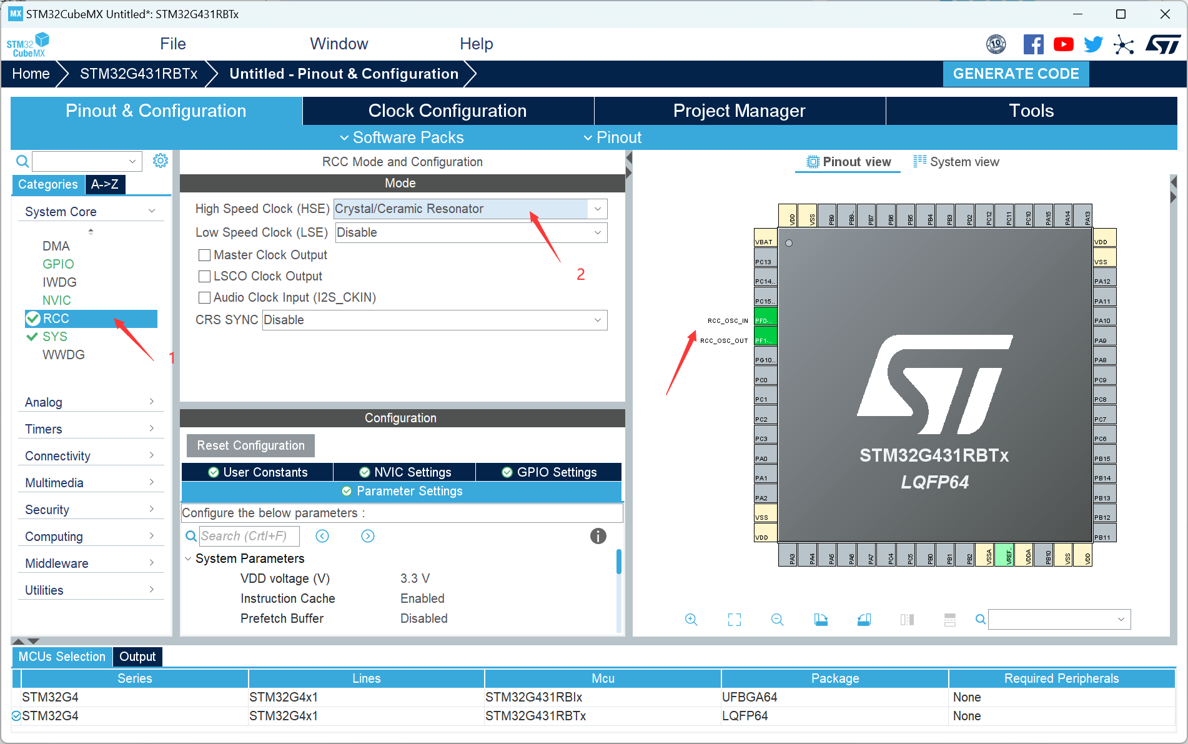Switch to the A->Z list tab
Screen dimensions: 1188x744
[x=105, y=184]
